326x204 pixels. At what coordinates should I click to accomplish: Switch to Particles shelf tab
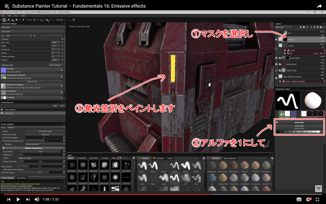pos(159,158)
